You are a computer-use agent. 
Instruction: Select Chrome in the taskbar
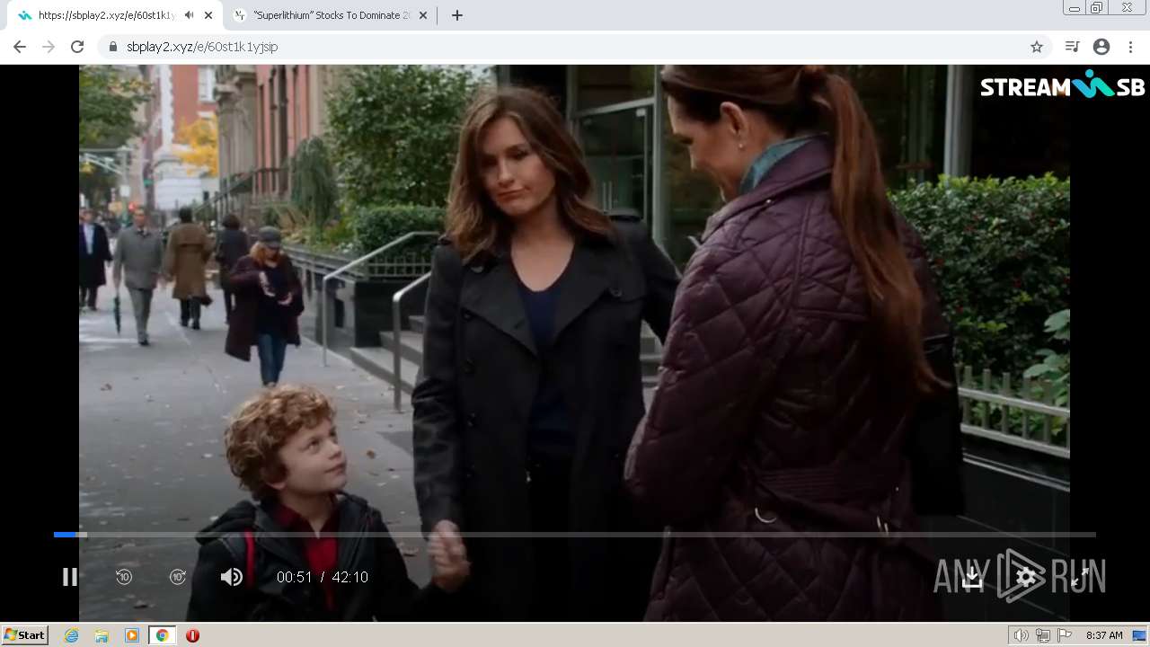(x=162, y=635)
